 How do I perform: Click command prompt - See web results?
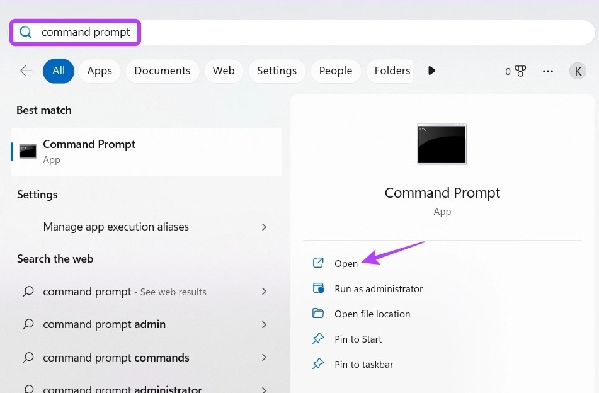[124, 292]
